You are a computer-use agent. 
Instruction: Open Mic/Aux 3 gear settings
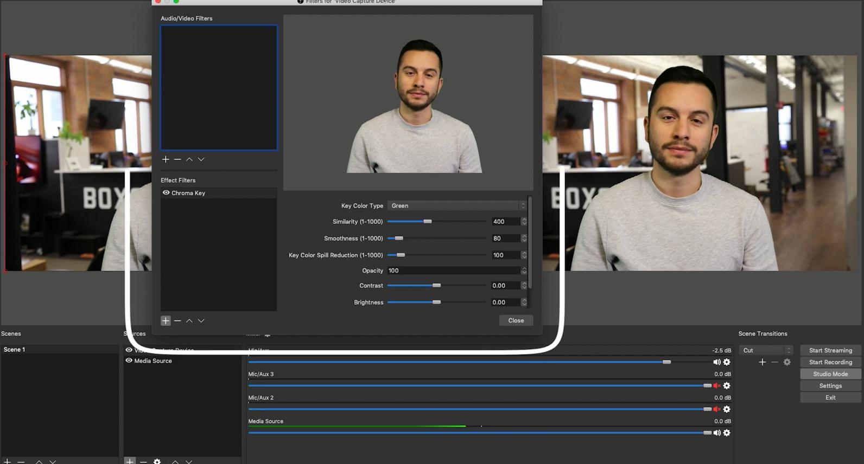point(727,385)
